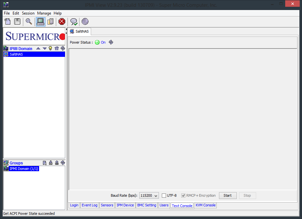Click the refresh icon in IPMI Domain header
302x219 pixels.
[x=63, y=48]
